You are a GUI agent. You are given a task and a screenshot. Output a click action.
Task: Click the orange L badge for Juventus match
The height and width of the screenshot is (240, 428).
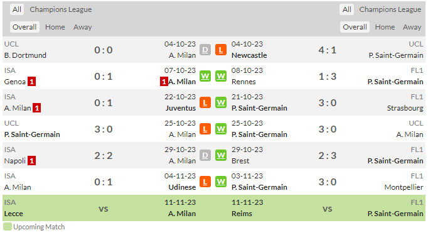[x=205, y=102]
